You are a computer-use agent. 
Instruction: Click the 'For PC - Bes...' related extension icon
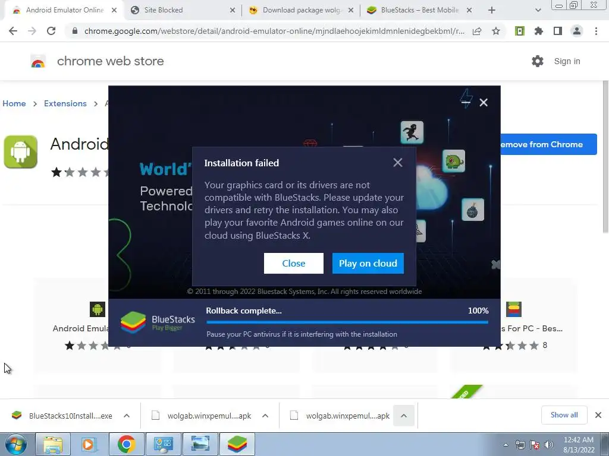513,309
